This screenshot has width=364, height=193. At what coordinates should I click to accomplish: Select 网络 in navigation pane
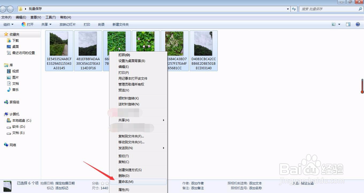click(x=13, y=145)
